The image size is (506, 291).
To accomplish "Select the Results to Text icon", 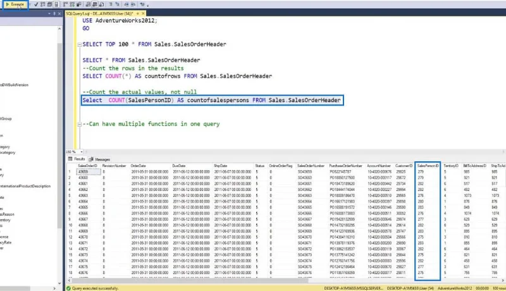I will (88, 4).
